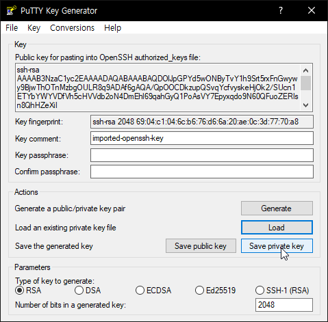Click the PuTTY Key Generator title bar icon
This screenshot has width=328, height=322.
coord(11,10)
